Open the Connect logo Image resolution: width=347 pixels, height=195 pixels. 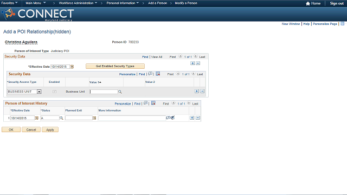point(37,14)
